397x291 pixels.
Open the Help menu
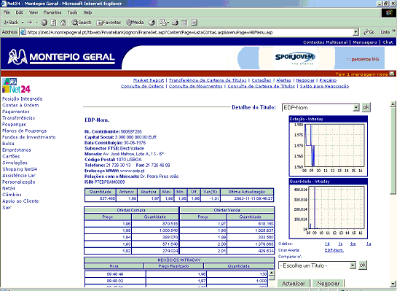pyautogui.click(x=87, y=12)
